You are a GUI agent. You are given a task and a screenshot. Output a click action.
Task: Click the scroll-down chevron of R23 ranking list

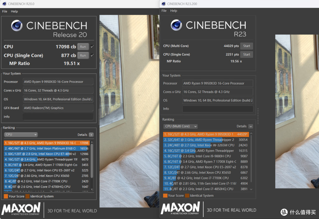(x=251, y=189)
